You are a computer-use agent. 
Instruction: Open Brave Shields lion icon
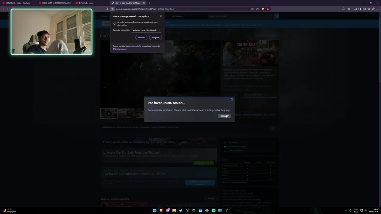(263, 9)
